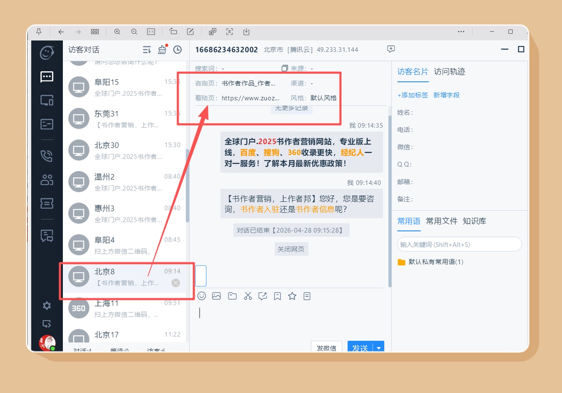Click the star icon above message box
Image resolution: width=562 pixels, height=393 pixels.
(292, 296)
